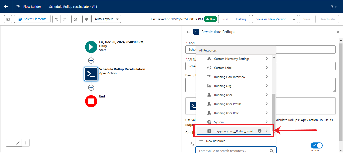This screenshot has width=343, height=153.
Task: Close the Recalculate Rollups panel
Action: point(338,32)
